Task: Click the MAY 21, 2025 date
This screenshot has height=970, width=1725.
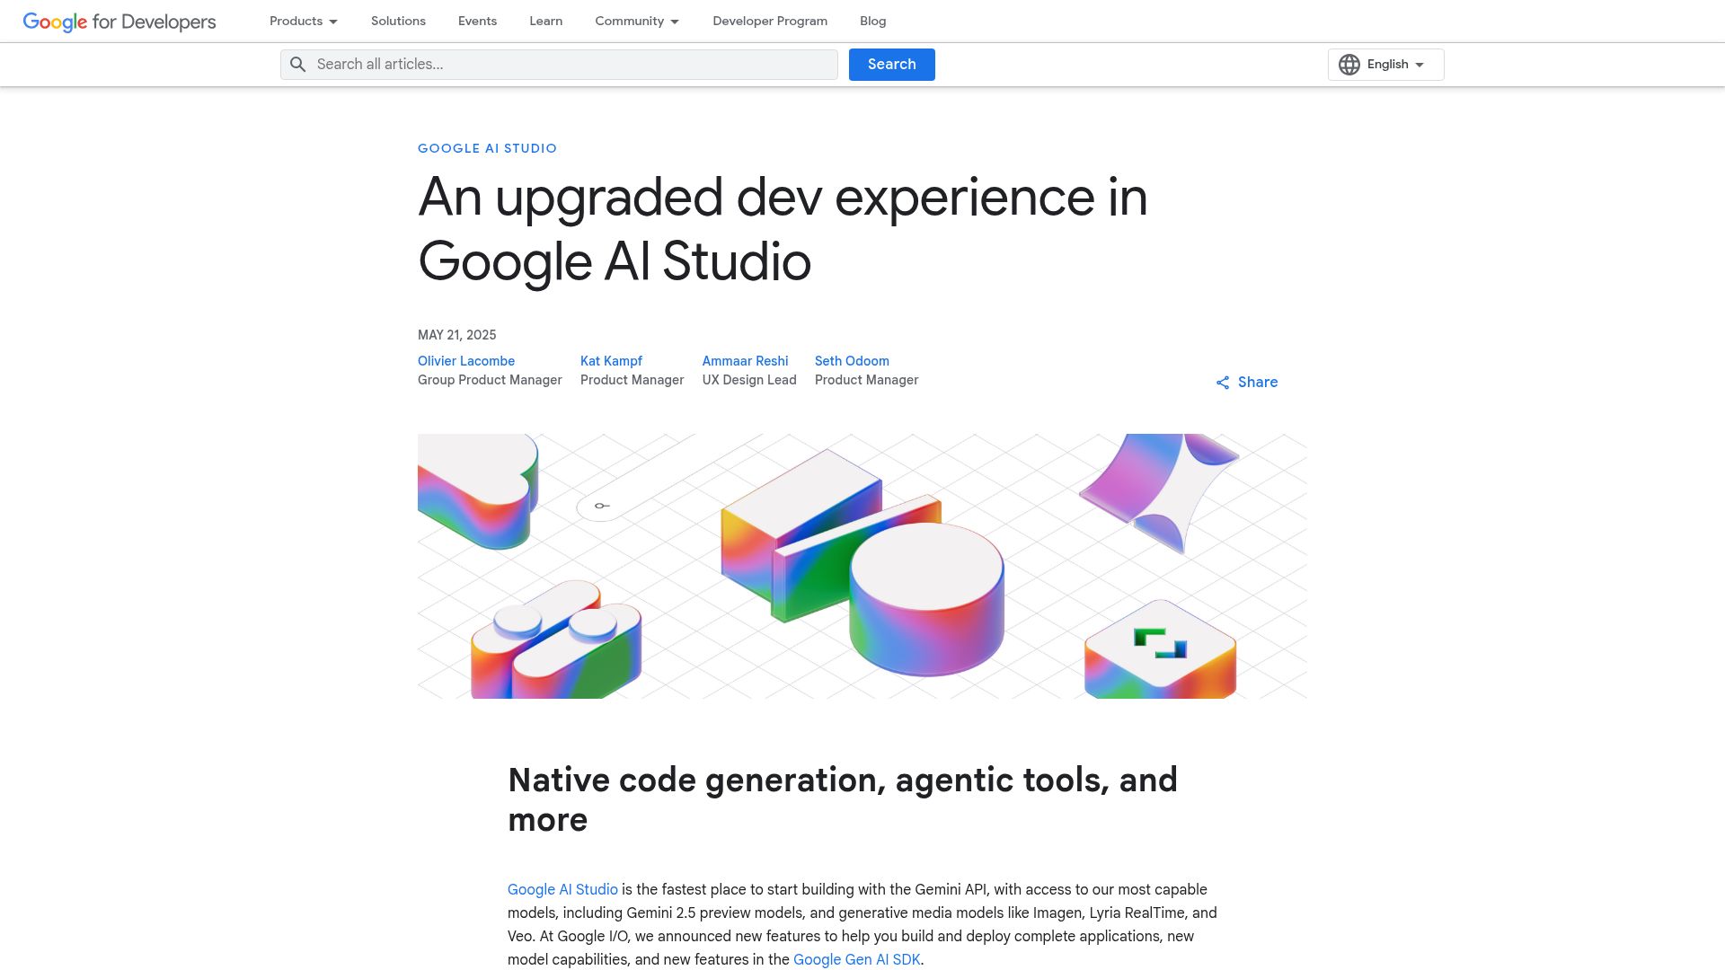Action: tap(456, 335)
